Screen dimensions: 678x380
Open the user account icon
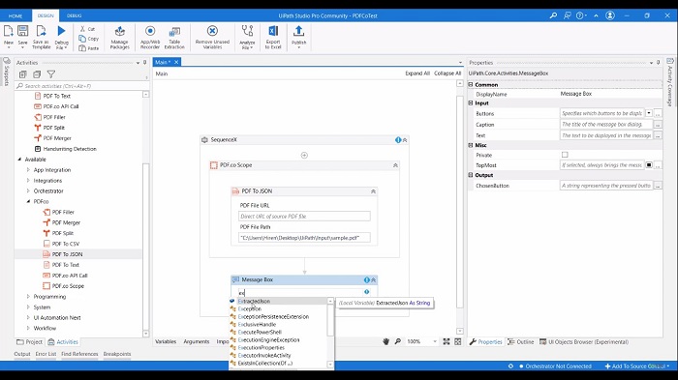610,15
